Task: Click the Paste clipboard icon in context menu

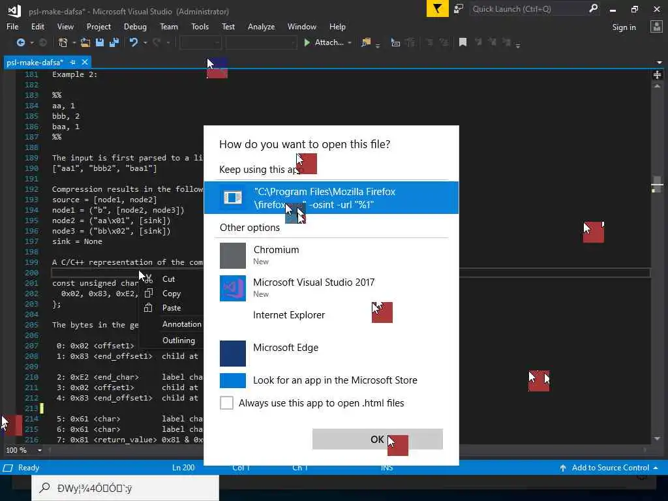Action: (x=148, y=308)
